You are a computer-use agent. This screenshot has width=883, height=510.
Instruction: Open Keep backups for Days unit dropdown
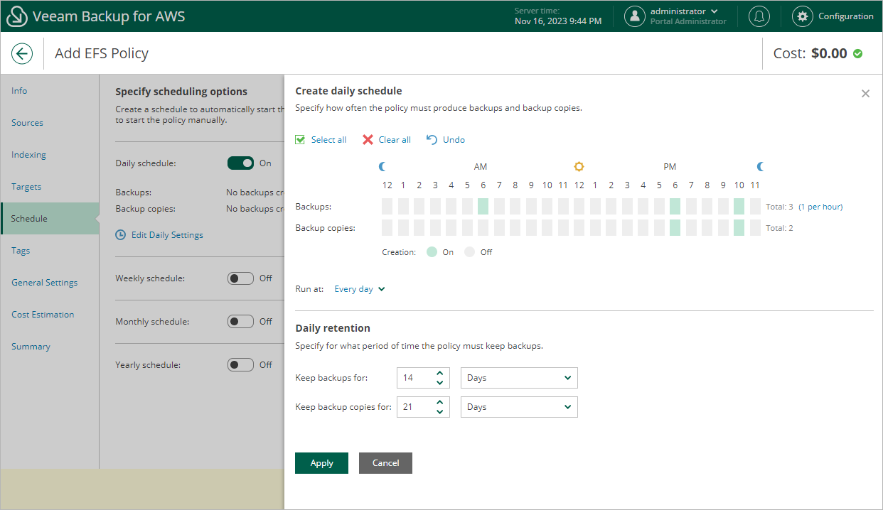(x=519, y=378)
